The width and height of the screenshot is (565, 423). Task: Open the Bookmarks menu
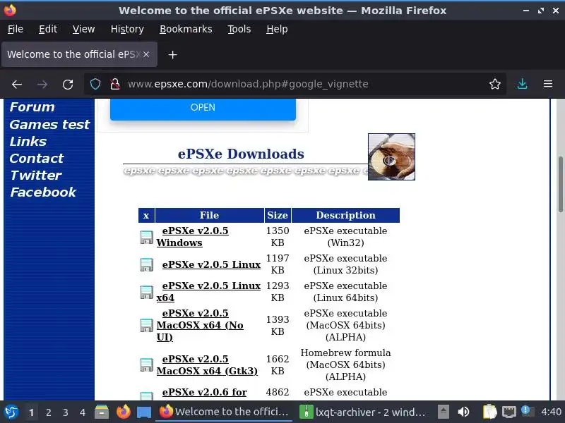186,29
